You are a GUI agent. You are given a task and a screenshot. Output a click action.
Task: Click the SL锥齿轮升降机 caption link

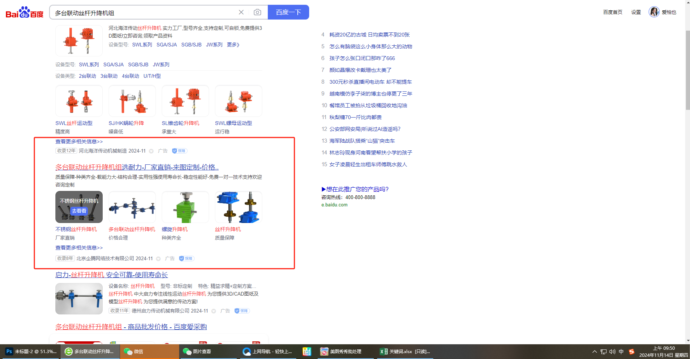(180, 123)
